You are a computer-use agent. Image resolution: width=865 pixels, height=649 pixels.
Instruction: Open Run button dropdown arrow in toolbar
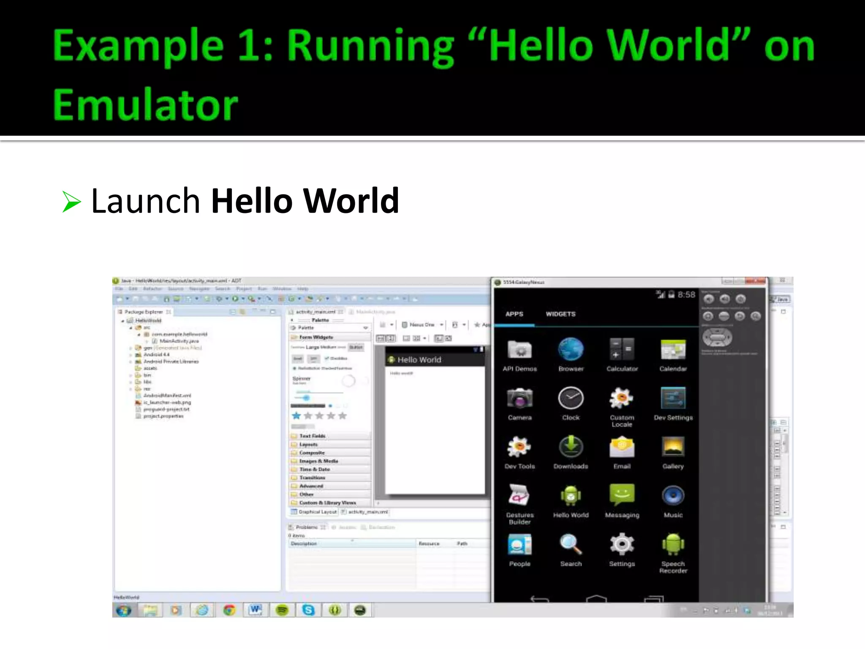[242, 299]
